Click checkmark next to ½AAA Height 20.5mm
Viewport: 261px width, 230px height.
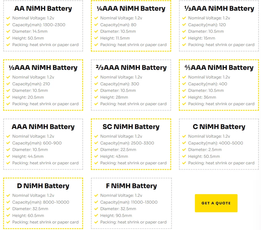pos(8,97)
